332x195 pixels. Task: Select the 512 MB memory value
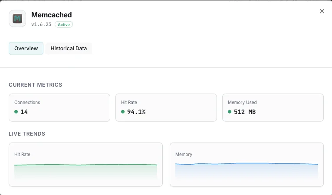[245, 112]
